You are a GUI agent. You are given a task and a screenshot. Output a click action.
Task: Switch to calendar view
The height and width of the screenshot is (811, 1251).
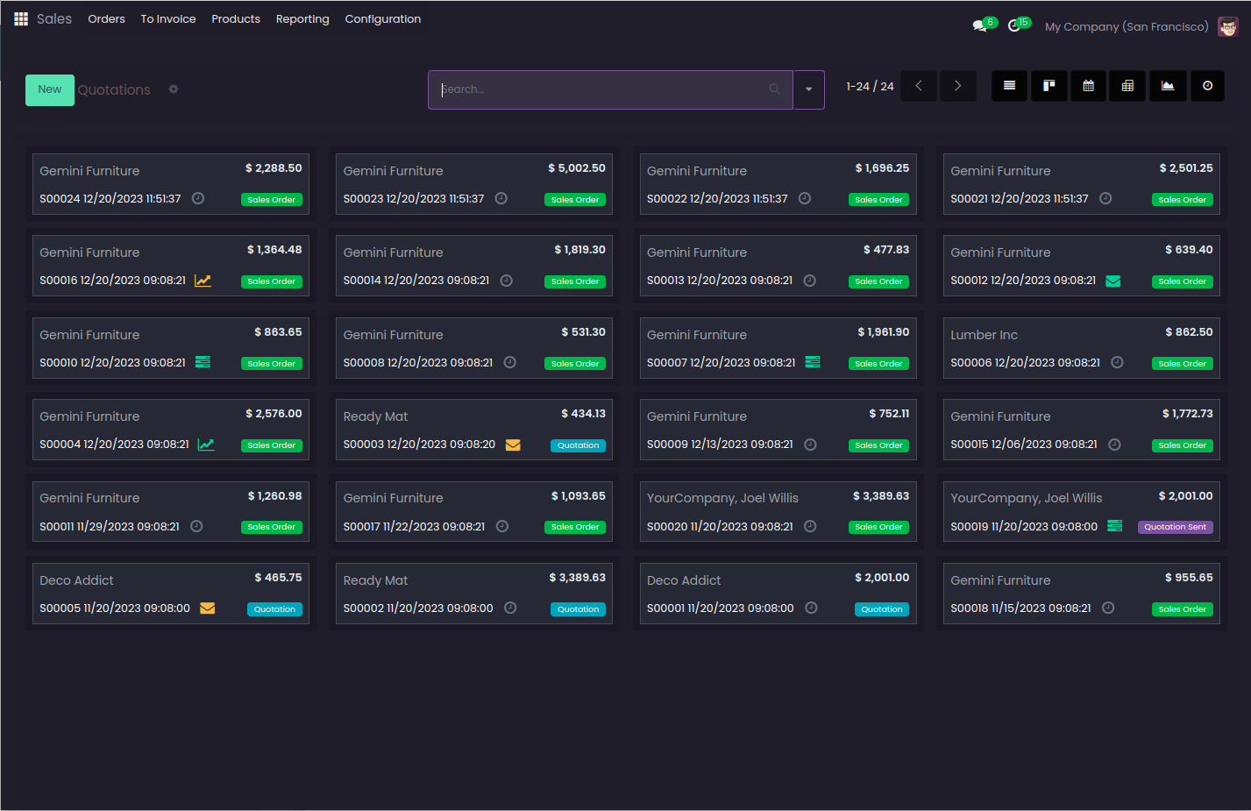tap(1088, 86)
